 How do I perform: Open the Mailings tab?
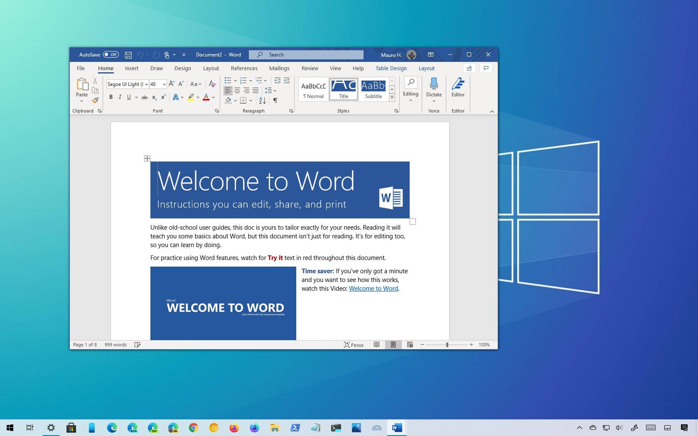point(279,68)
